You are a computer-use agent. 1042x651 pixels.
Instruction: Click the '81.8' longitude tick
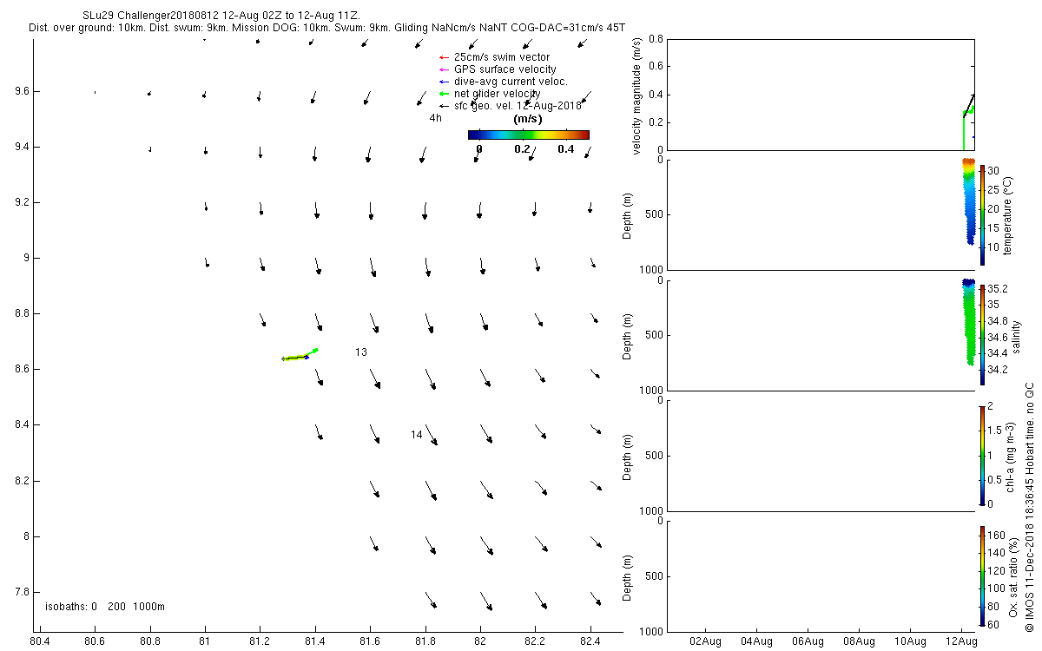tap(425, 642)
